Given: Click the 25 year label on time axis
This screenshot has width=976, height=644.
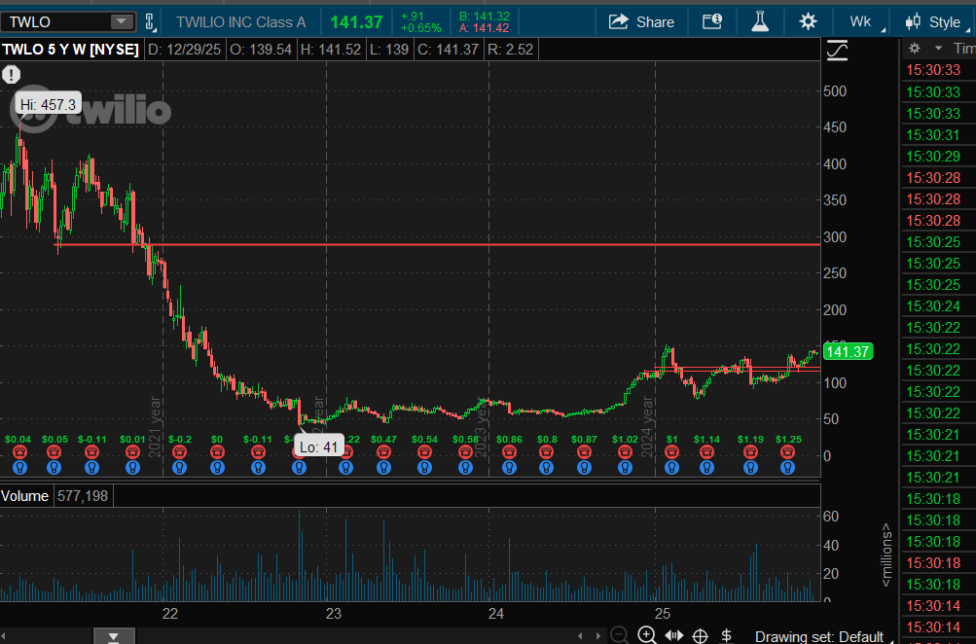Looking at the screenshot, I should (663, 614).
